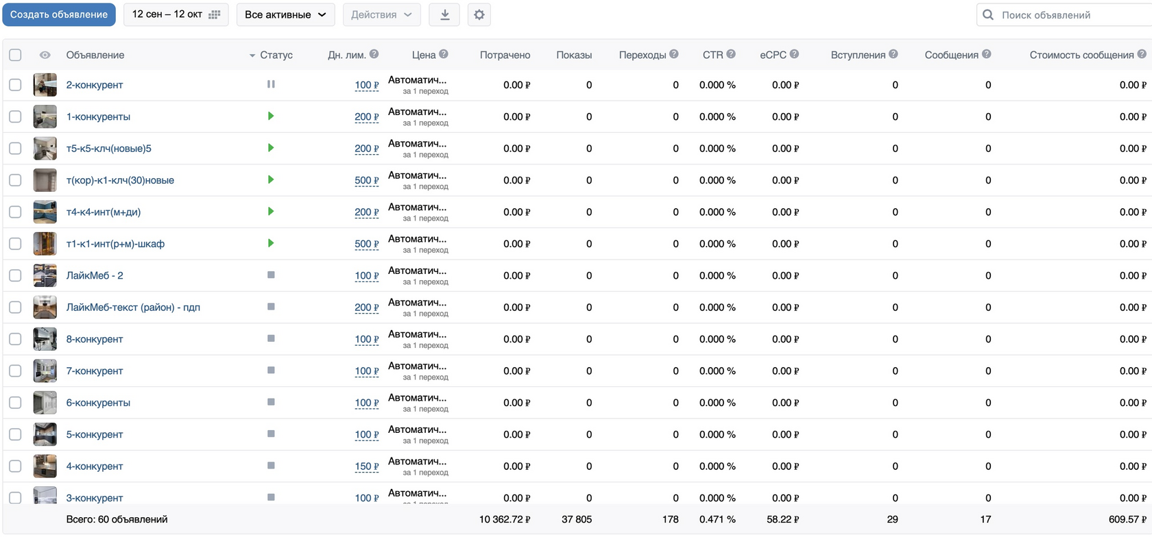
Task: Sort by the Потрачено column header
Action: [x=505, y=55]
